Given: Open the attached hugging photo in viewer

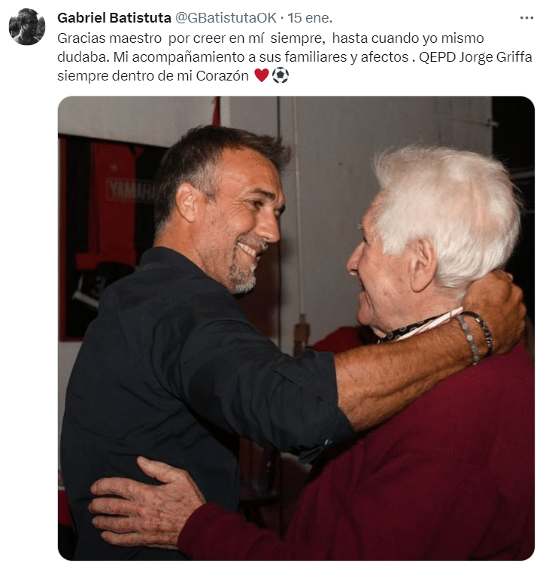Looking at the screenshot, I should click(x=296, y=328).
